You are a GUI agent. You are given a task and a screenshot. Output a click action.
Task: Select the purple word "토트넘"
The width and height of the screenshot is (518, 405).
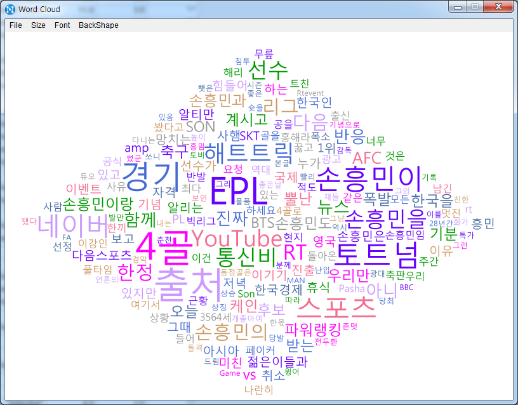coord(376,255)
